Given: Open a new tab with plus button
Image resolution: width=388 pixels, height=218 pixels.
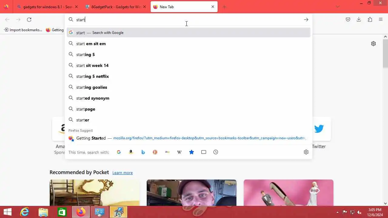Looking at the screenshot, I should click(x=224, y=7).
